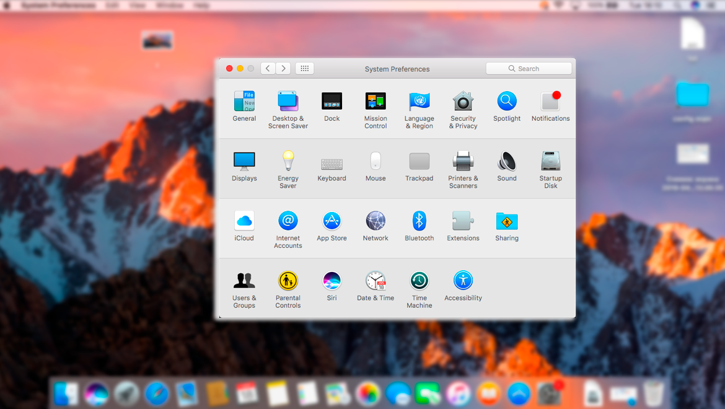Open Language & Region preferences
This screenshot has width=725, height=409.
coord(419,110)
